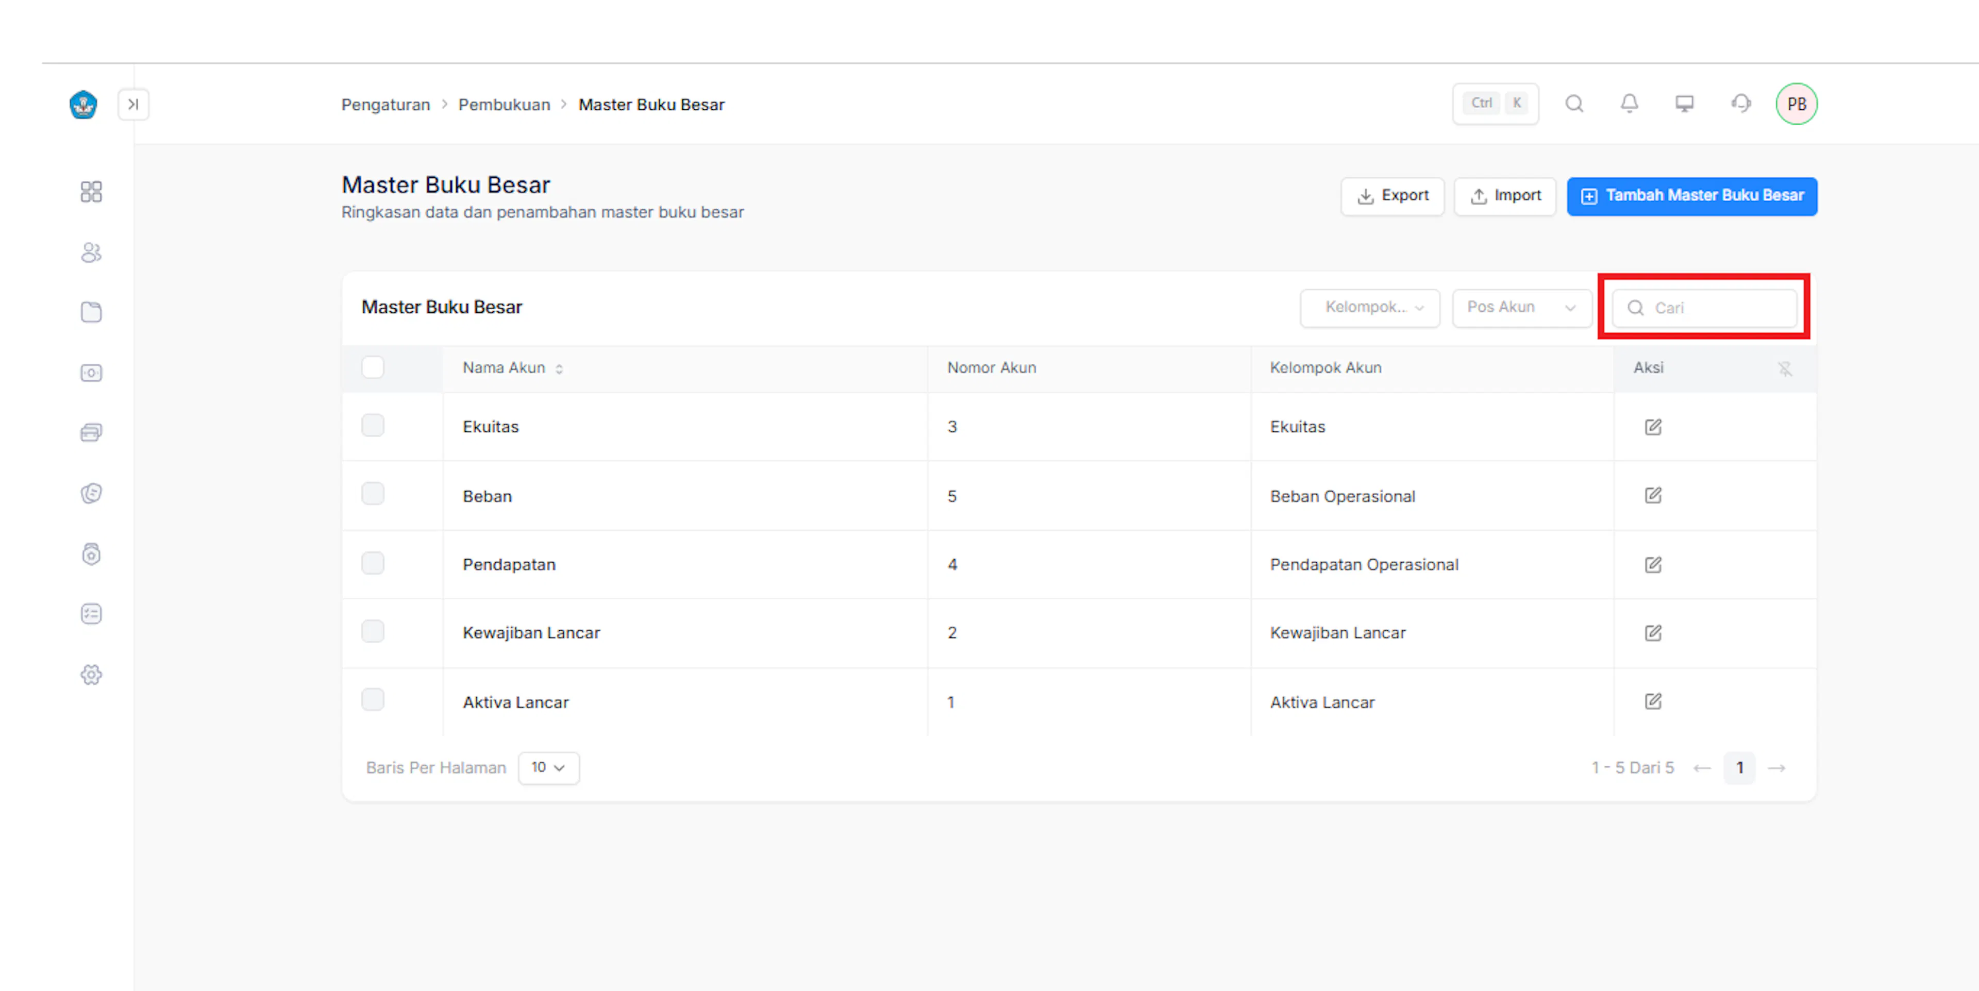
Task: Expand the sidebar with the arrow toggle
Action: click(133, 105)
